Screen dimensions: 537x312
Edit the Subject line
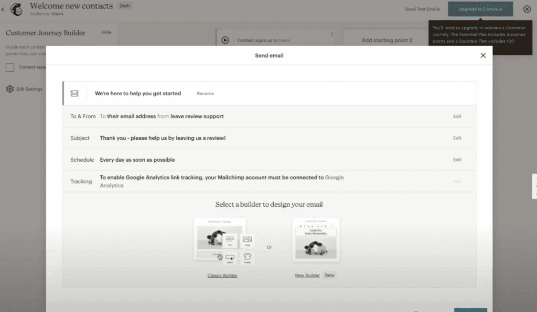coord(457,138)
